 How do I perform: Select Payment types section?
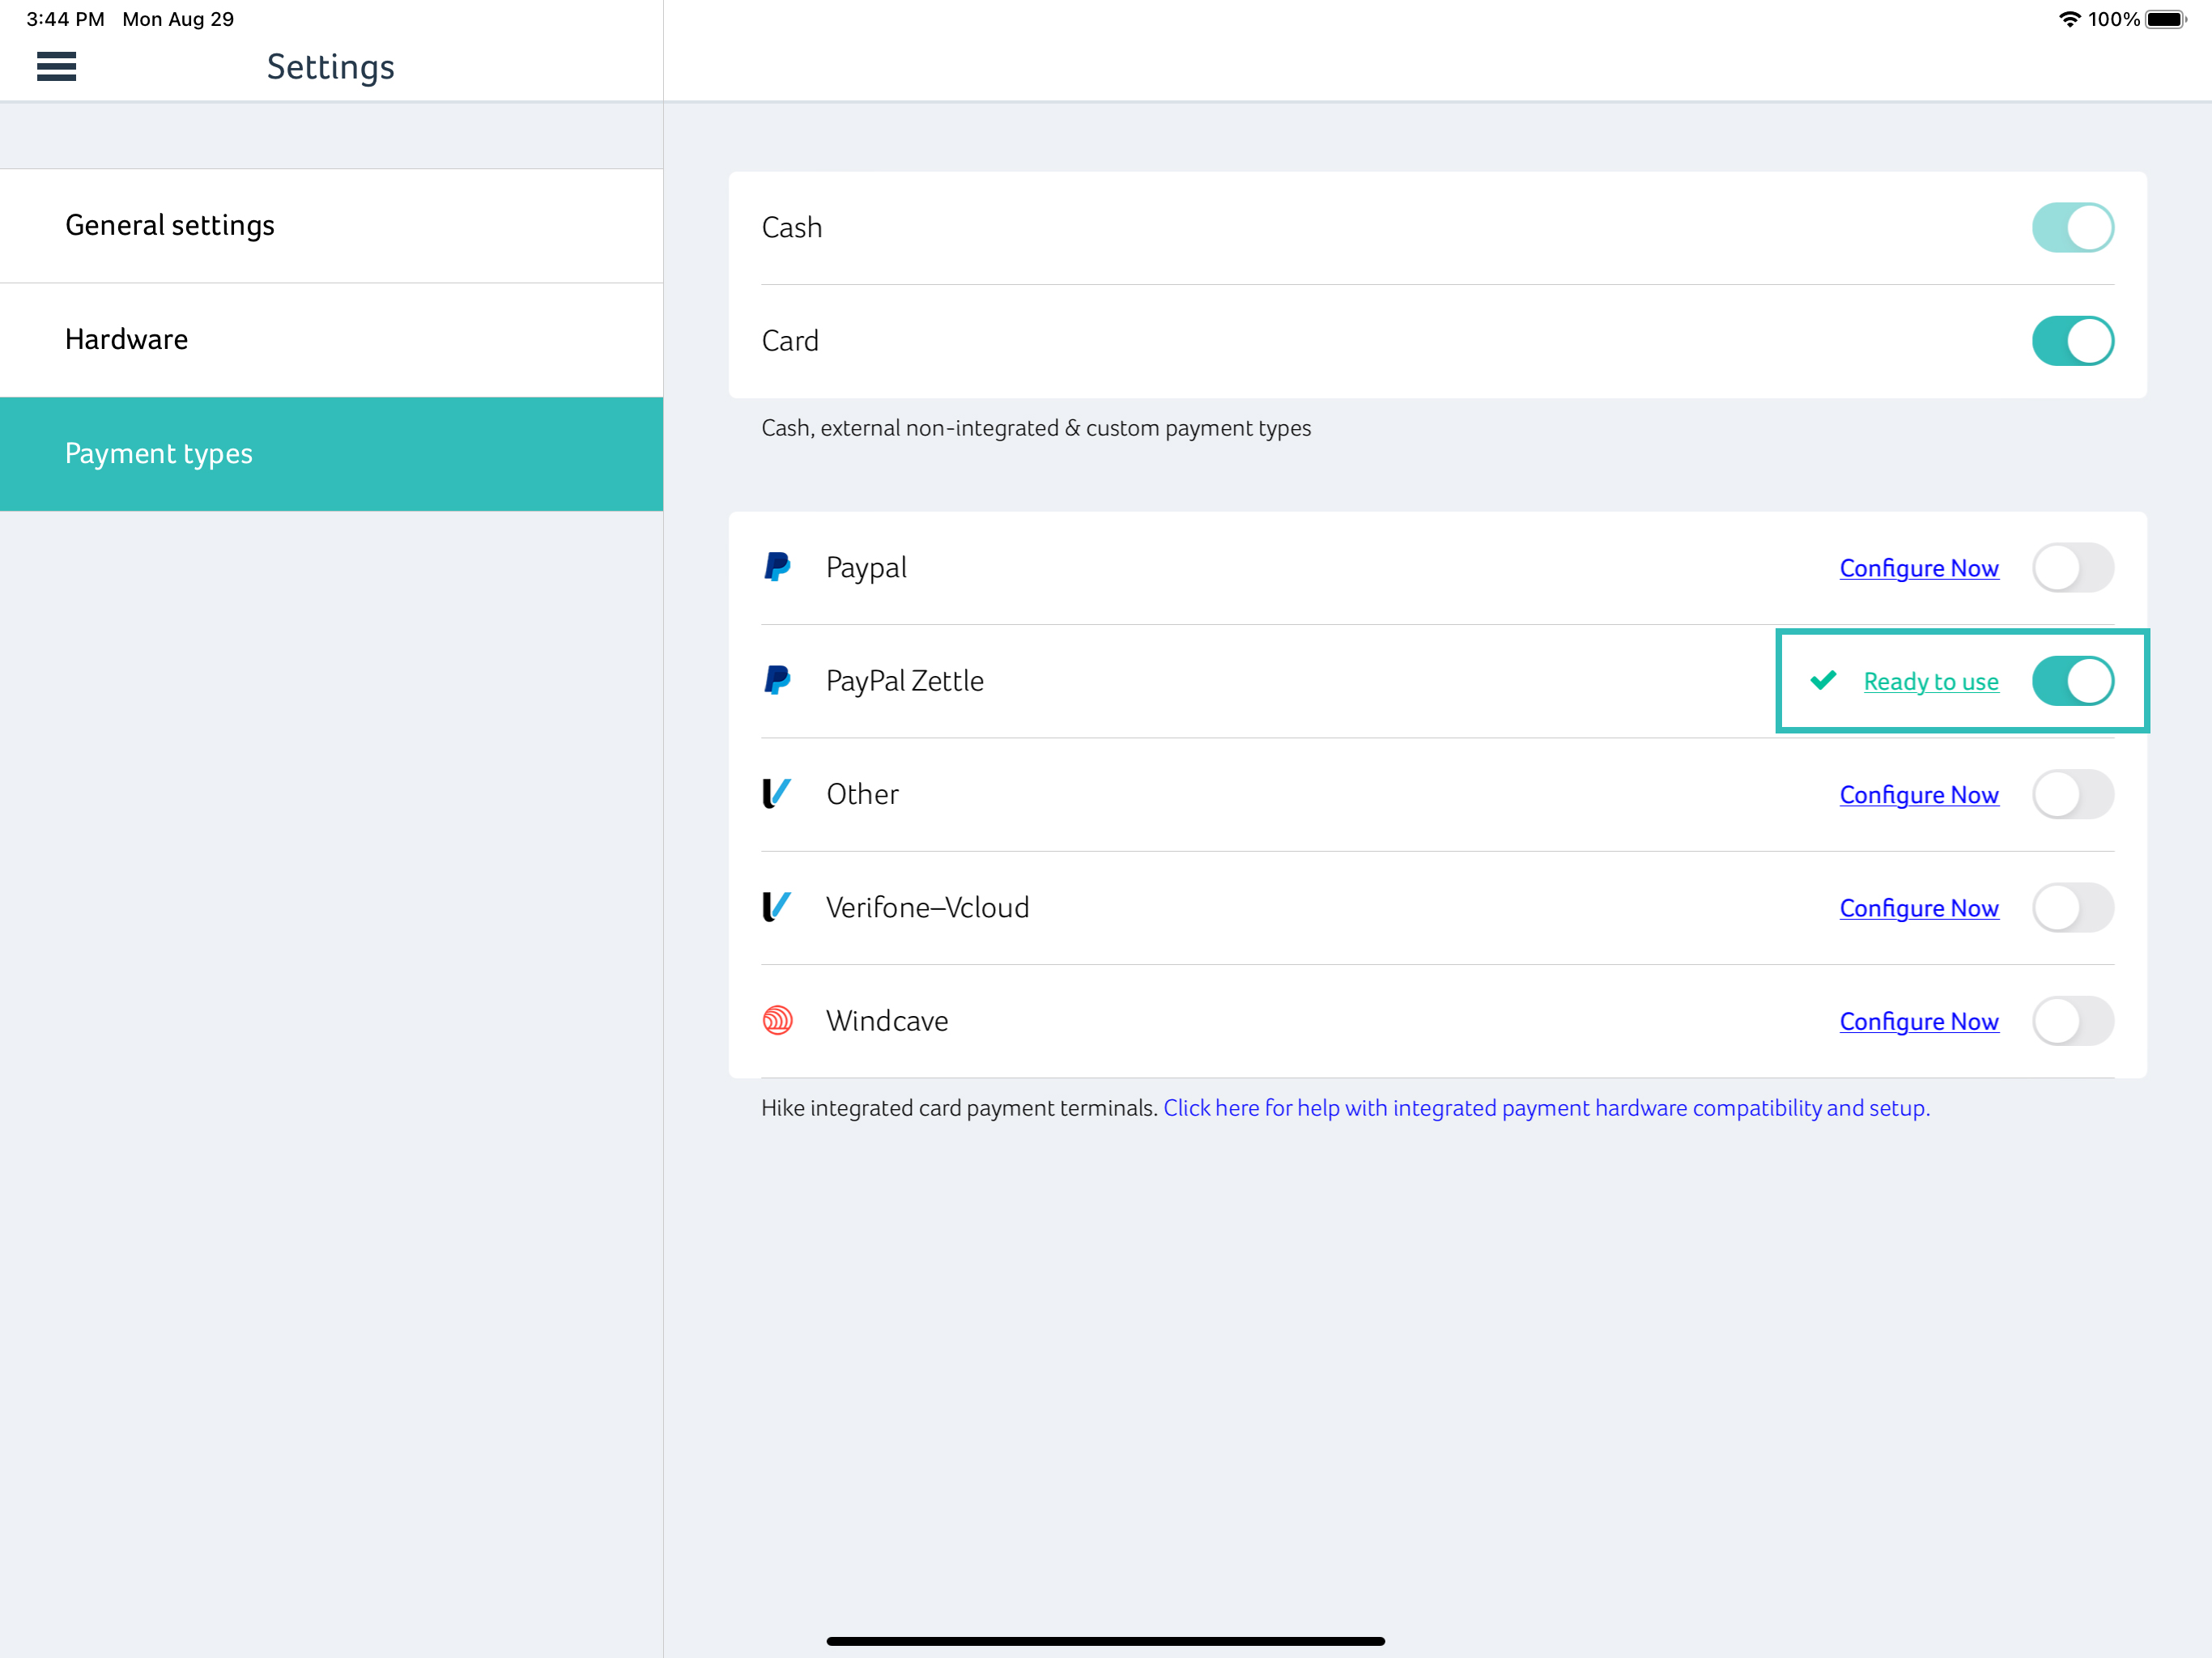click(x=331, y=454)
